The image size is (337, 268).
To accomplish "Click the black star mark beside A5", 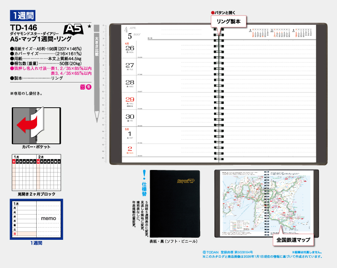I will click(89, 27).
